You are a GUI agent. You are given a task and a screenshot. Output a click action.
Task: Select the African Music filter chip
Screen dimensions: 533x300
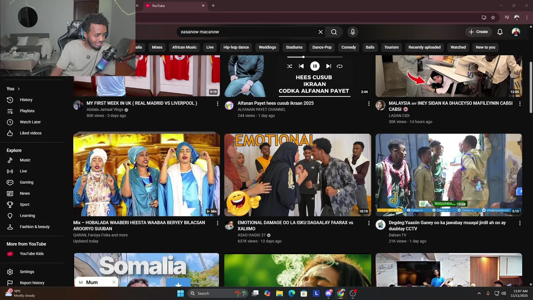(184, 47)
